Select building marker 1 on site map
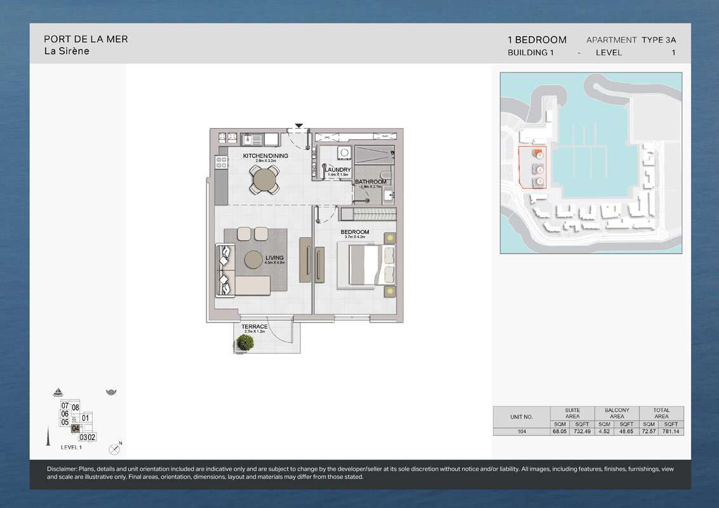Screen dimensions: 719x508 [x=539, y=155]
